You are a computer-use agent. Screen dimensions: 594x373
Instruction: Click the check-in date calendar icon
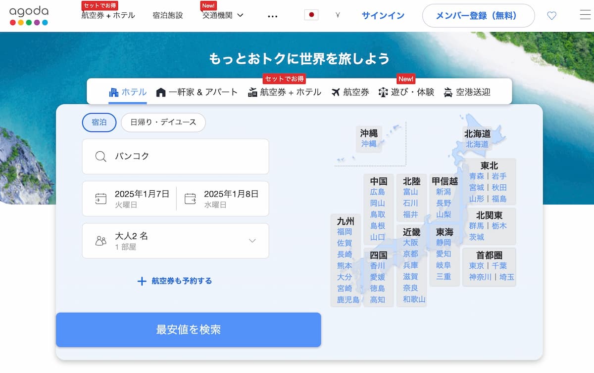102,198
